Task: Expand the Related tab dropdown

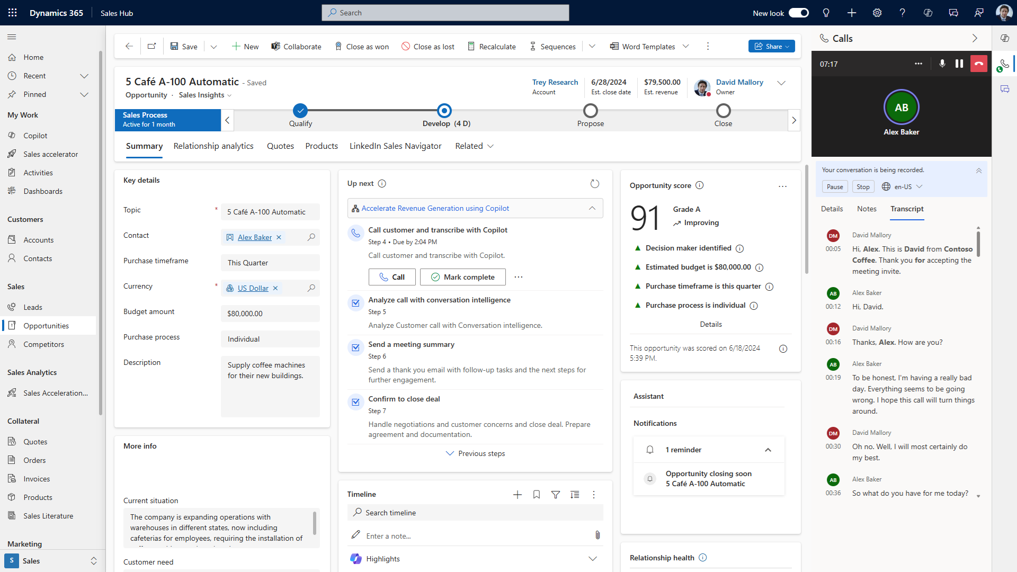Action: 490,146
